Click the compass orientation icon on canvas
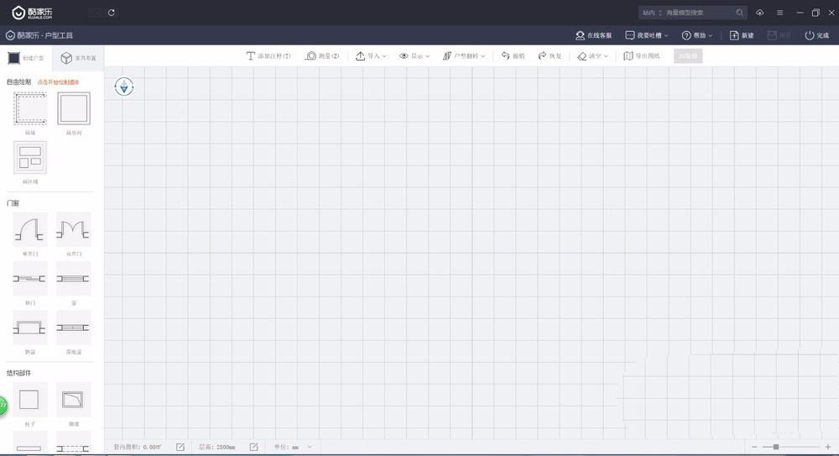 point(124,86)
